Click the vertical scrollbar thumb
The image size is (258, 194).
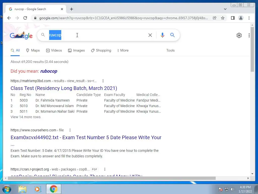click(x=252, y=49)
